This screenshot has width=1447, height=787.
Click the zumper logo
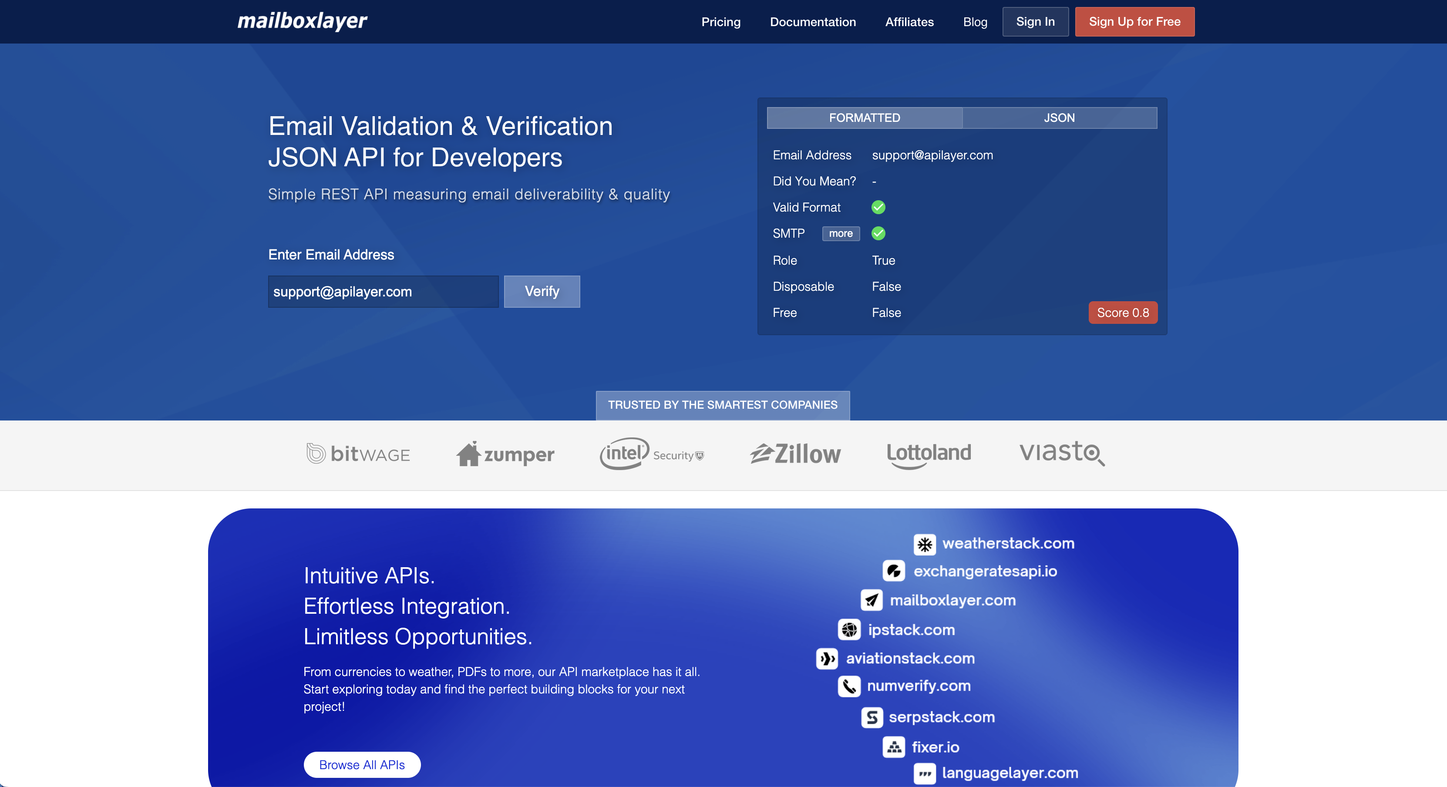(505, 454)
